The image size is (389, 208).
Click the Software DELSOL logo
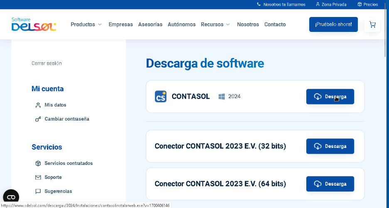click(34, 24)
